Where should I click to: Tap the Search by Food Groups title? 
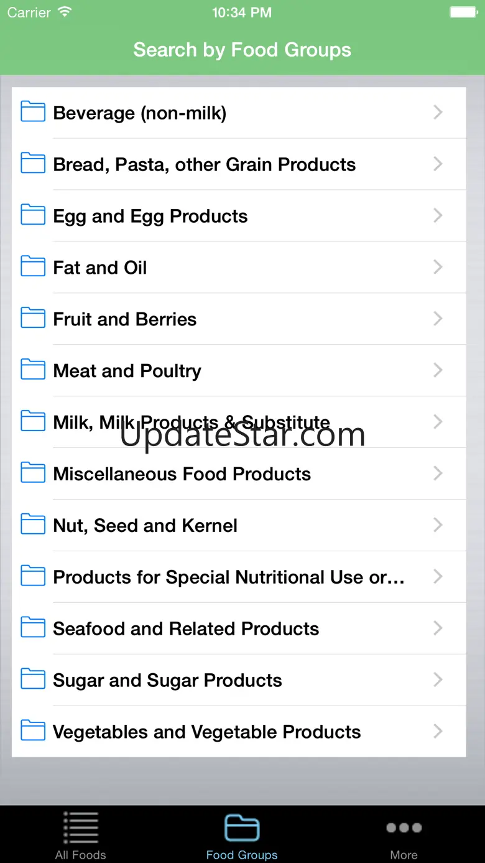[242, 50]
